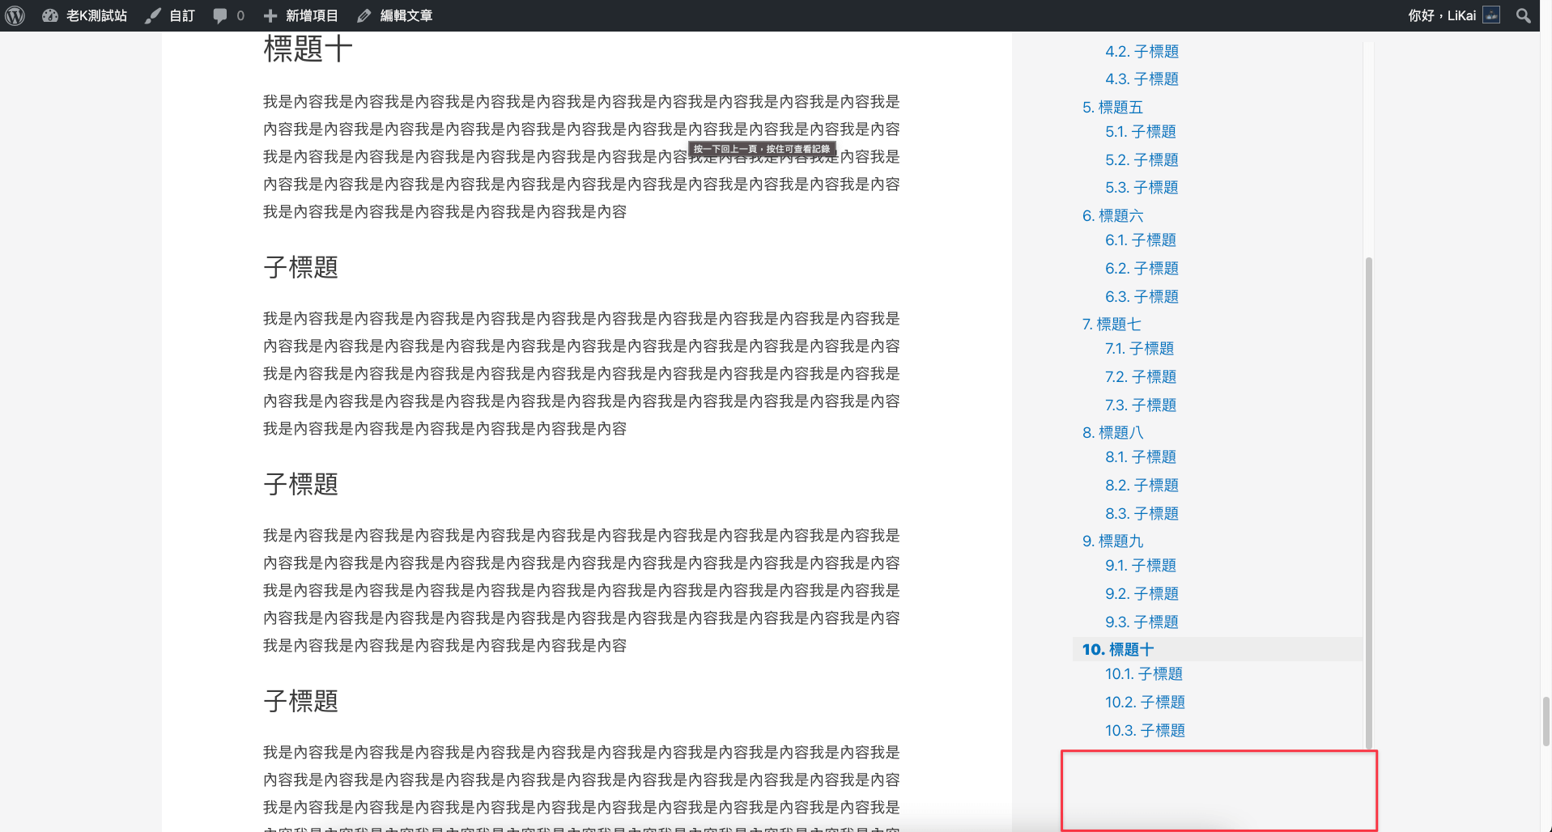The width and height of the screenshot is (1552, 832).
Task: Click the page scrollbar thumb at right edge
Action: coord(1546,721)
